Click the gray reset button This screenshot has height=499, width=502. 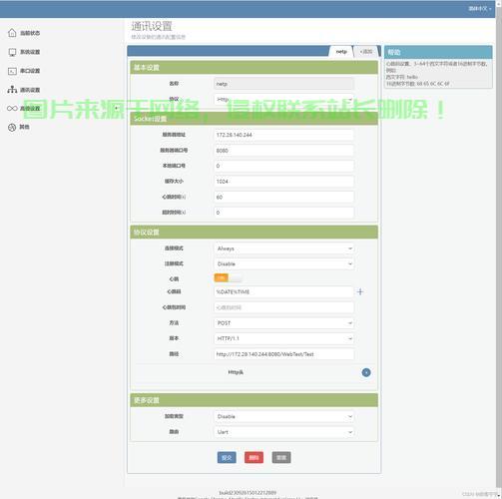coord(281,457)
